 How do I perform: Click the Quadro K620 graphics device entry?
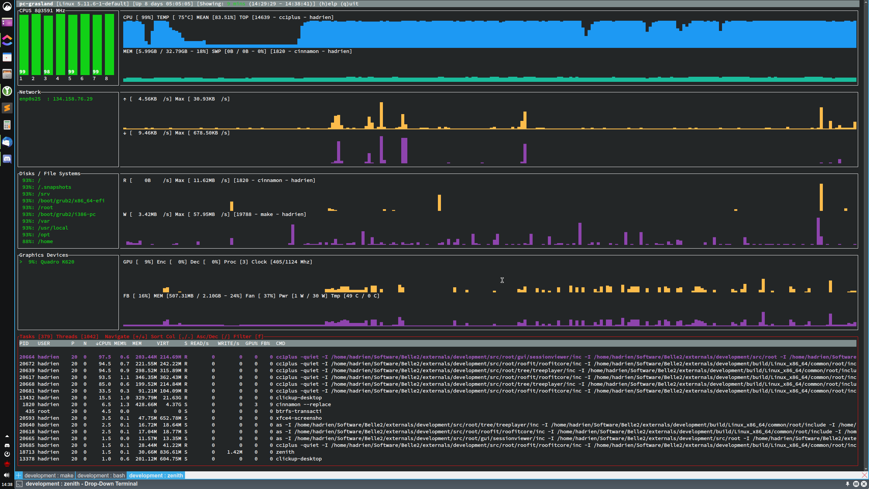pos(48,262)
